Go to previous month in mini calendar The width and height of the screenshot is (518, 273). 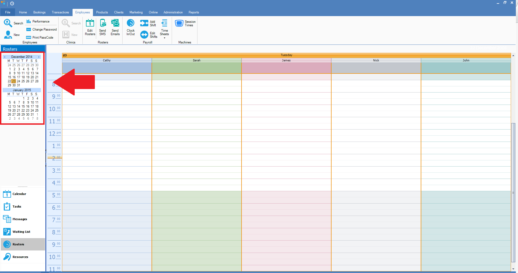[x=5, y=57]
